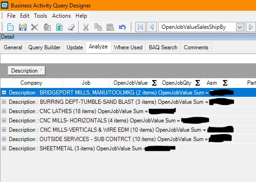Expand the OUTSIDE SERVICES - SUB CONTRCT group
The width and height of the screenshot is (256, 182).
[4, 139]
